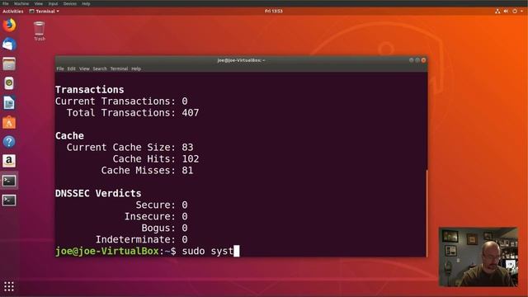528x297 pixels.
Task: Open the terminal File menu
Action: pyautogui.click(x=60, y=68)
